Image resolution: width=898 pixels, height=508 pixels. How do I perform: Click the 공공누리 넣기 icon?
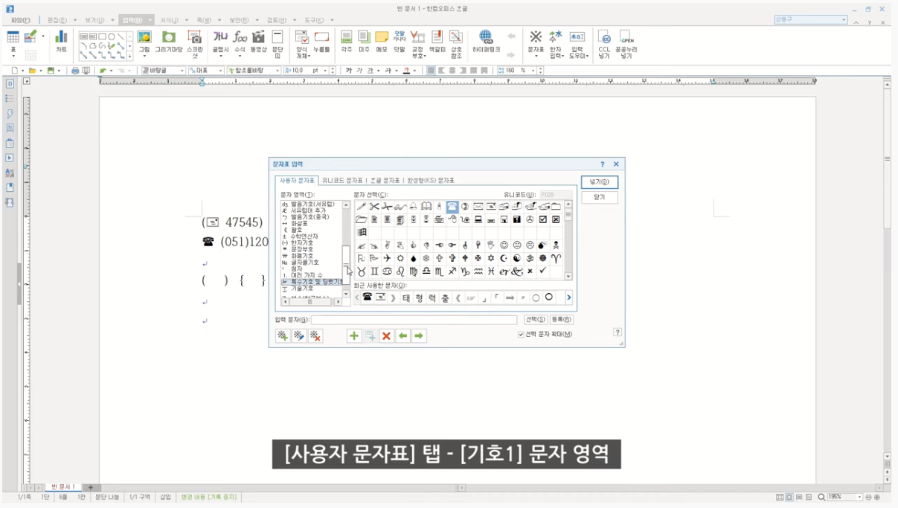pyautogui.click(x=626, y=44)
